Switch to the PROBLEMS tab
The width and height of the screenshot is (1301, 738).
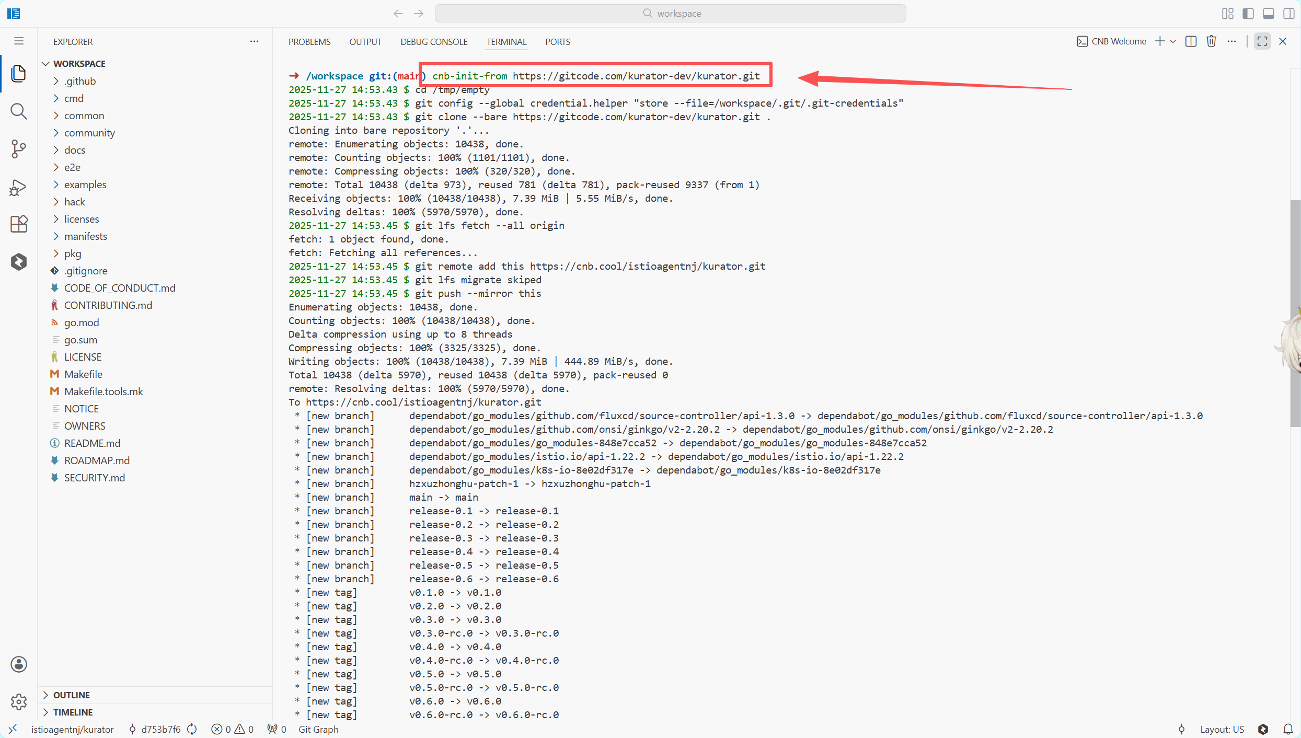[309, 42]
